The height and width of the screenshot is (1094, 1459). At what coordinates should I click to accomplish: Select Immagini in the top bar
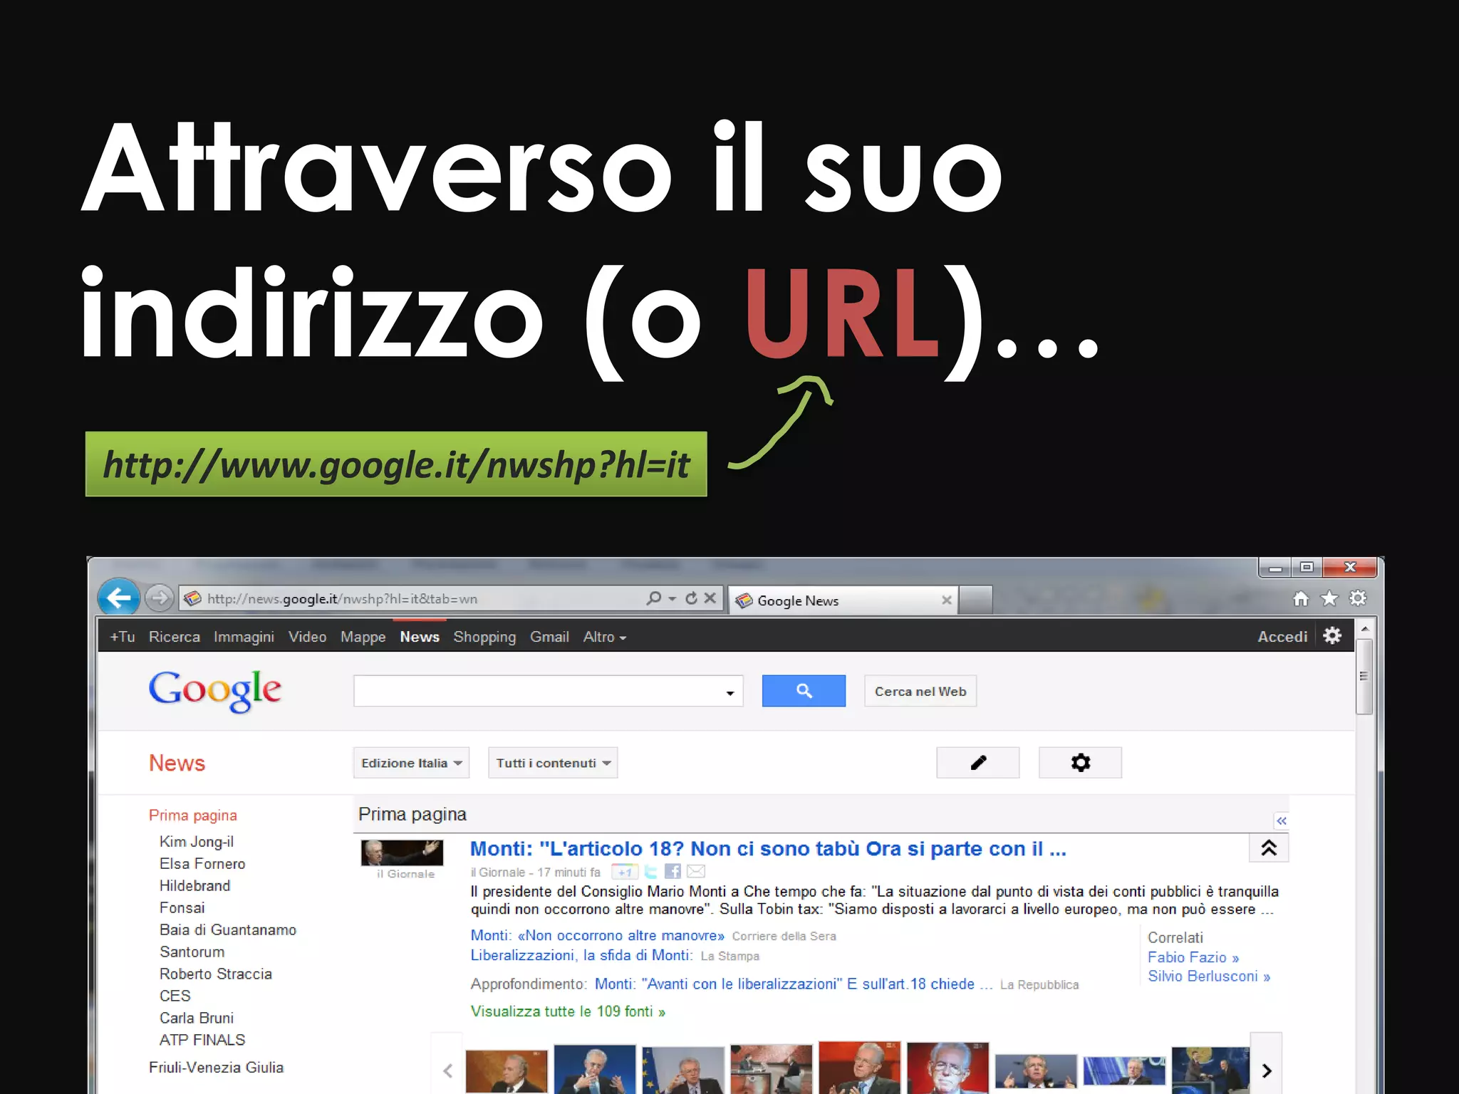click(244, 637)
